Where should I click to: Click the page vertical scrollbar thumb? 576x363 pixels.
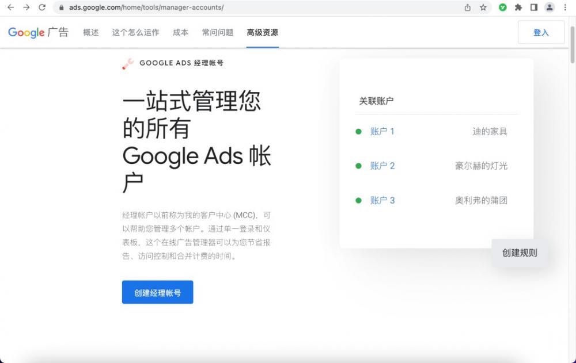[573, 45]
